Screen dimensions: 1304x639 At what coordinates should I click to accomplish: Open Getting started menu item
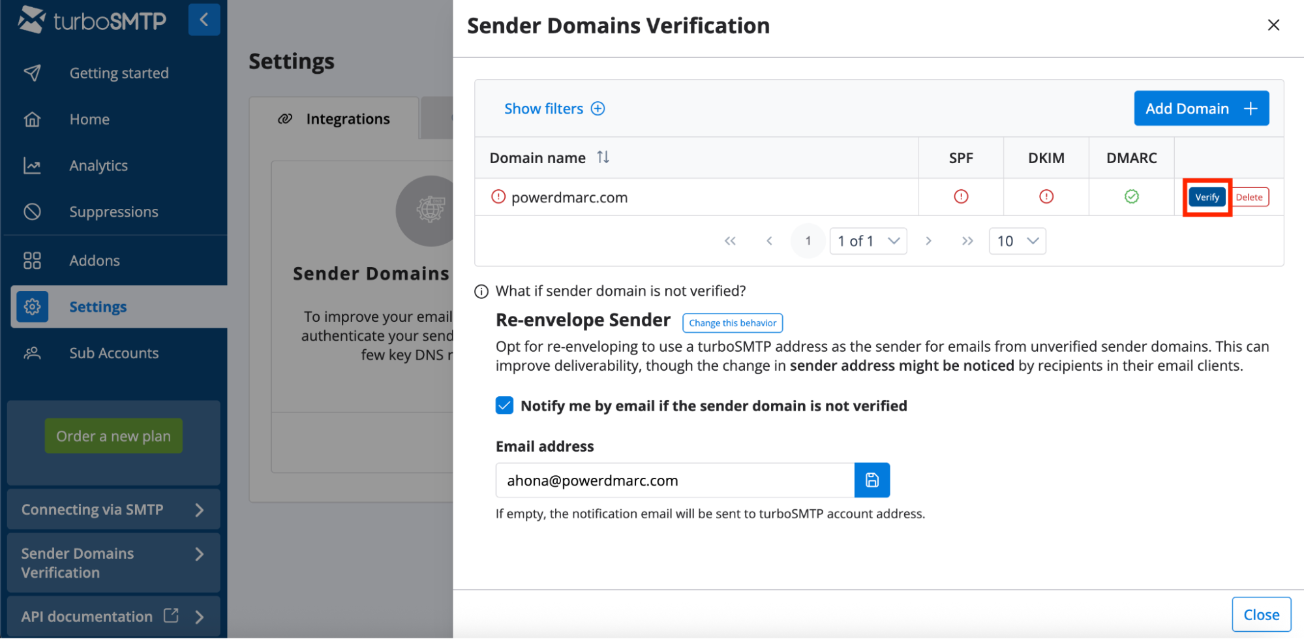point(119,72)
